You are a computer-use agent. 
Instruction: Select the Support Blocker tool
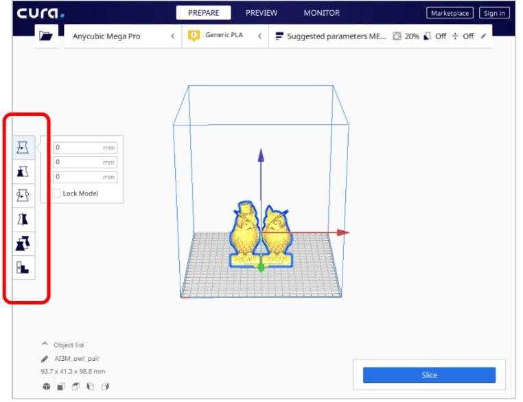coord(24,268)
